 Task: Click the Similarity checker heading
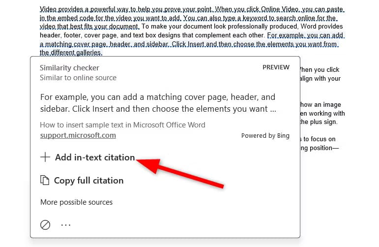point(69,68)
